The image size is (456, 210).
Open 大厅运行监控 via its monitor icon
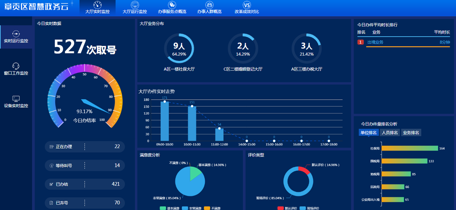134,5
